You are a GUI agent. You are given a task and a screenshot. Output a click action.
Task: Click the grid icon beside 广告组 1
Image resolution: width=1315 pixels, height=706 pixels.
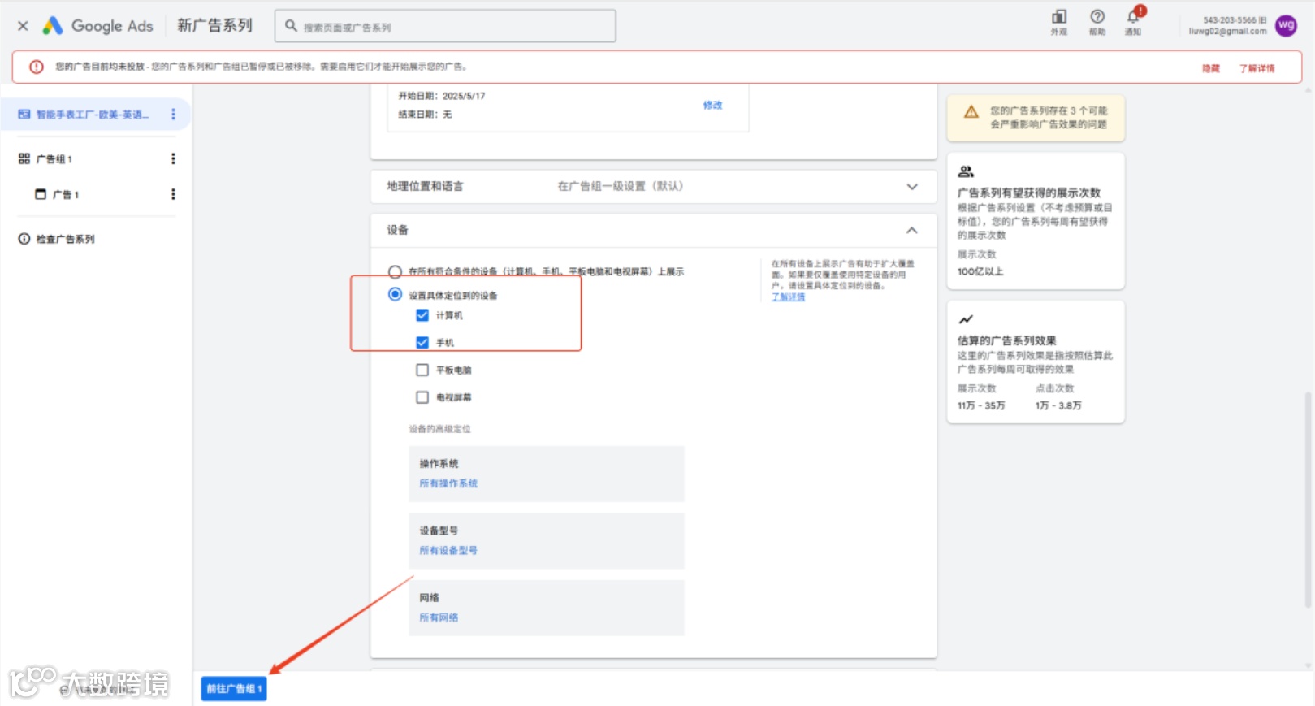pos(24,159)
